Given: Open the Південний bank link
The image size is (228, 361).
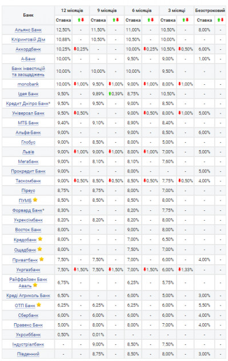Looking at the screenshot, I should coord(28,354).
